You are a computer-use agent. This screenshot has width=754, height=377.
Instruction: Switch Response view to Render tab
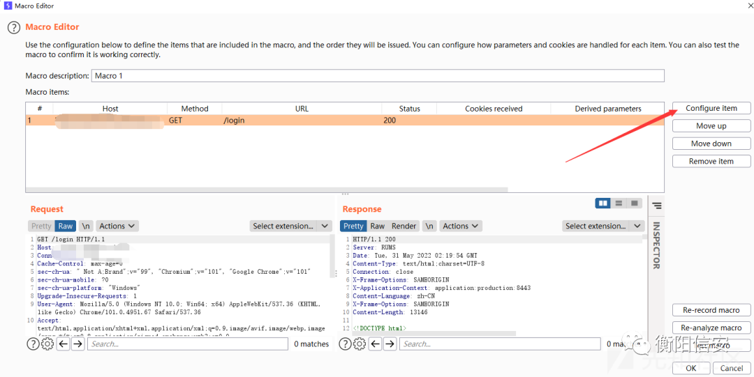pyautogui.click(x=404, y=226)
